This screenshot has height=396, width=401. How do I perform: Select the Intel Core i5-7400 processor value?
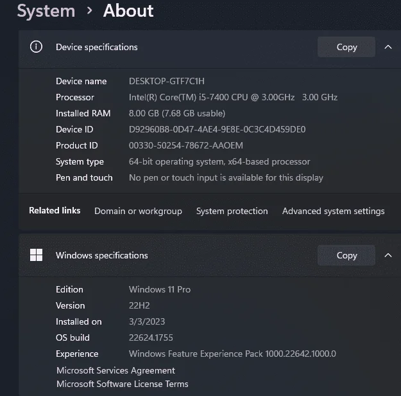(233, 98)
